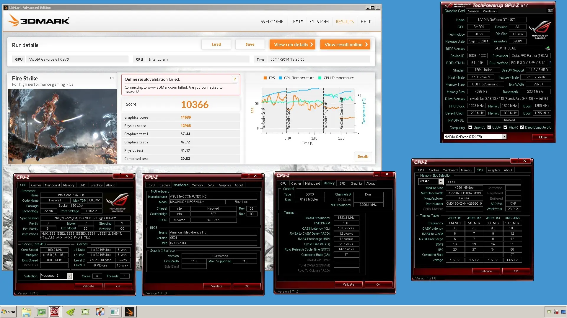Click the Bus Interface question mark in GPU-Z
The image size is (567, 318).
550,63
